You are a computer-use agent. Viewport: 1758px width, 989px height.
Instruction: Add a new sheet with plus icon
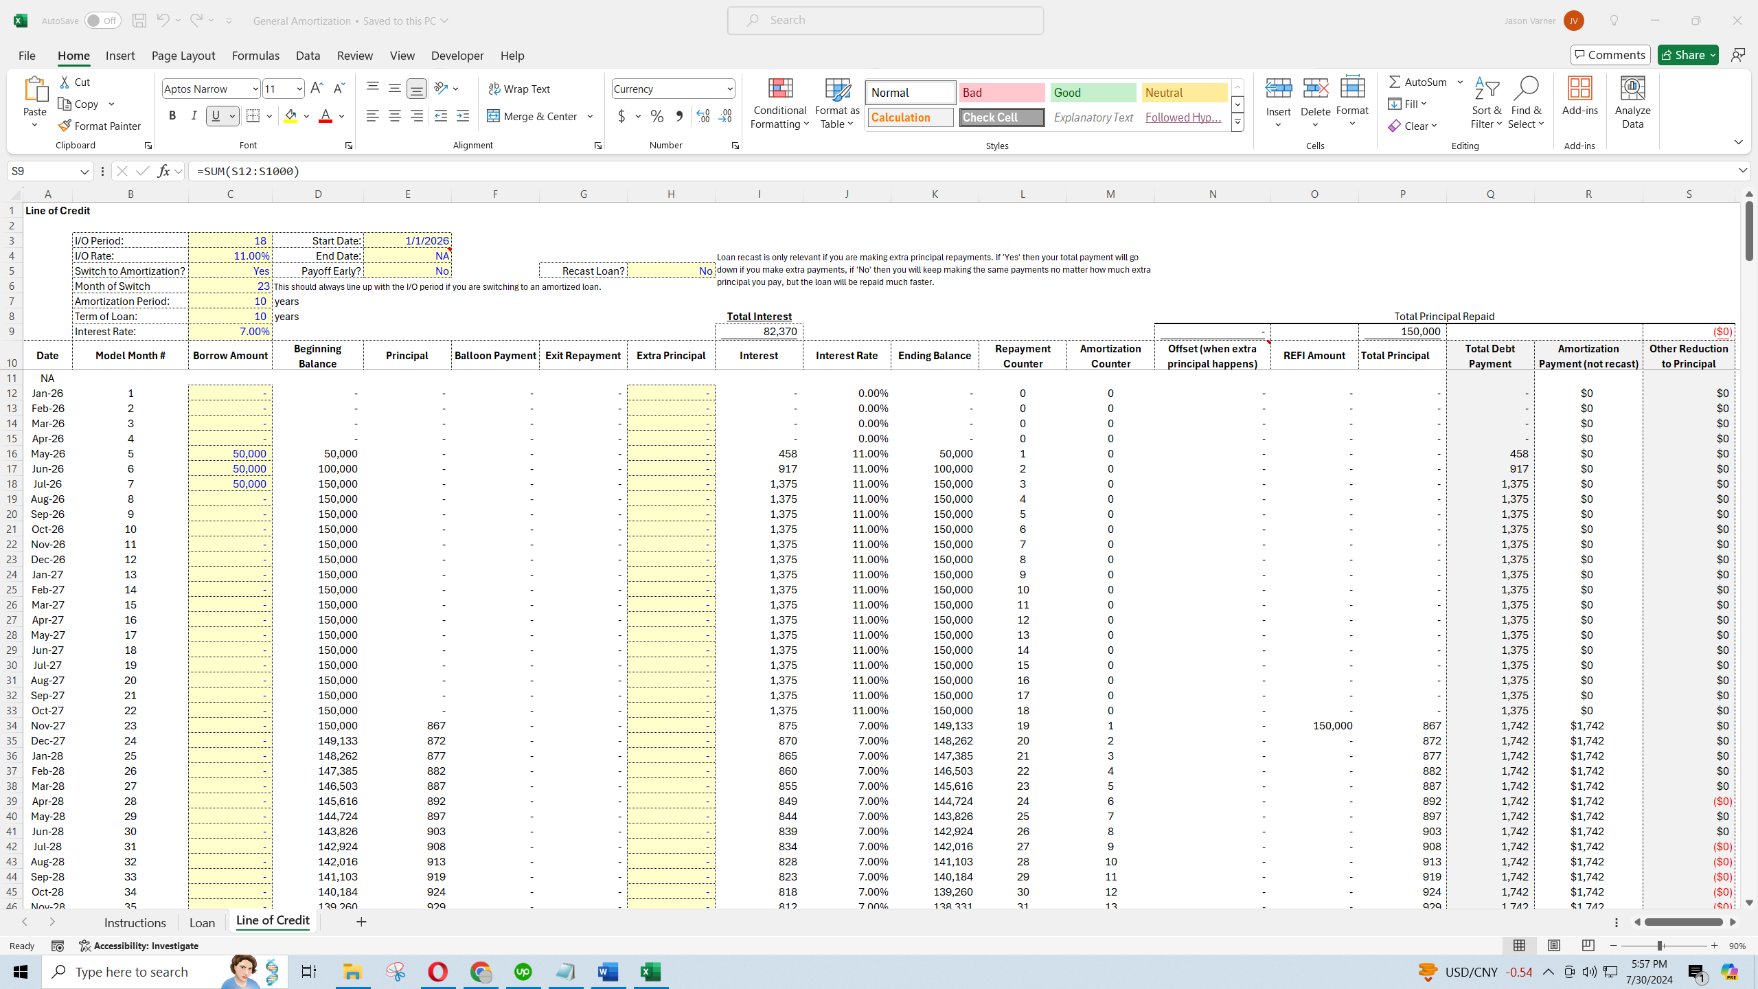click(x=361, y=922)
